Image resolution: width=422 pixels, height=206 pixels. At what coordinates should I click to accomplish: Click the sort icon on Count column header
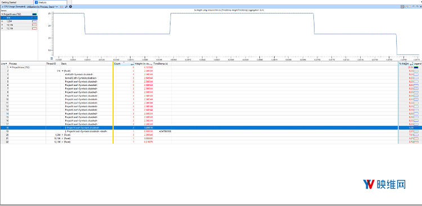[132, 64]
